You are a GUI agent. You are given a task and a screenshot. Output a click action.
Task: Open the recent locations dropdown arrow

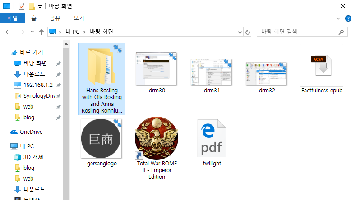32,32
